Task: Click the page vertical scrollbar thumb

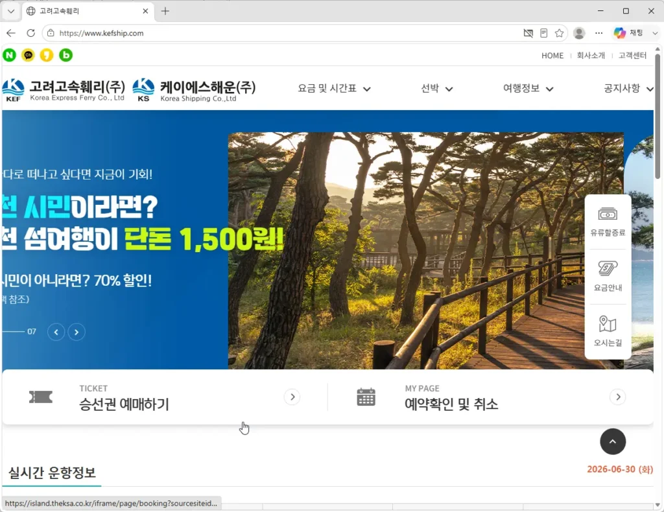Action: [x=658, y=115]
